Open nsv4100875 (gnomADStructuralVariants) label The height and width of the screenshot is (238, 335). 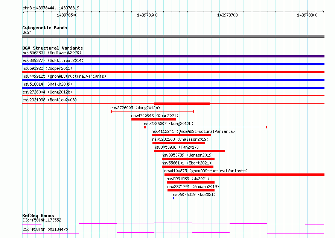click(206, 171)
